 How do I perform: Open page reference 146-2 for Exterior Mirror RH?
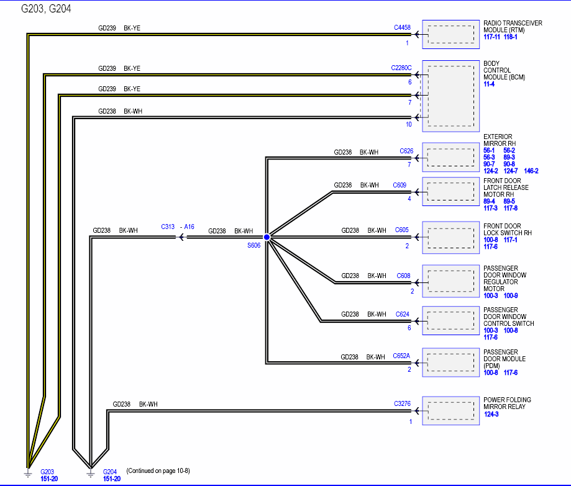pos(531,171)
